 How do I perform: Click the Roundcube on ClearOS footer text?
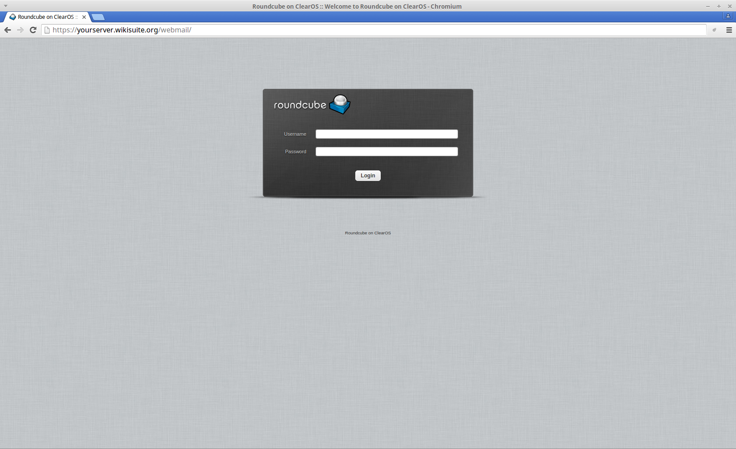click(368, 233)
